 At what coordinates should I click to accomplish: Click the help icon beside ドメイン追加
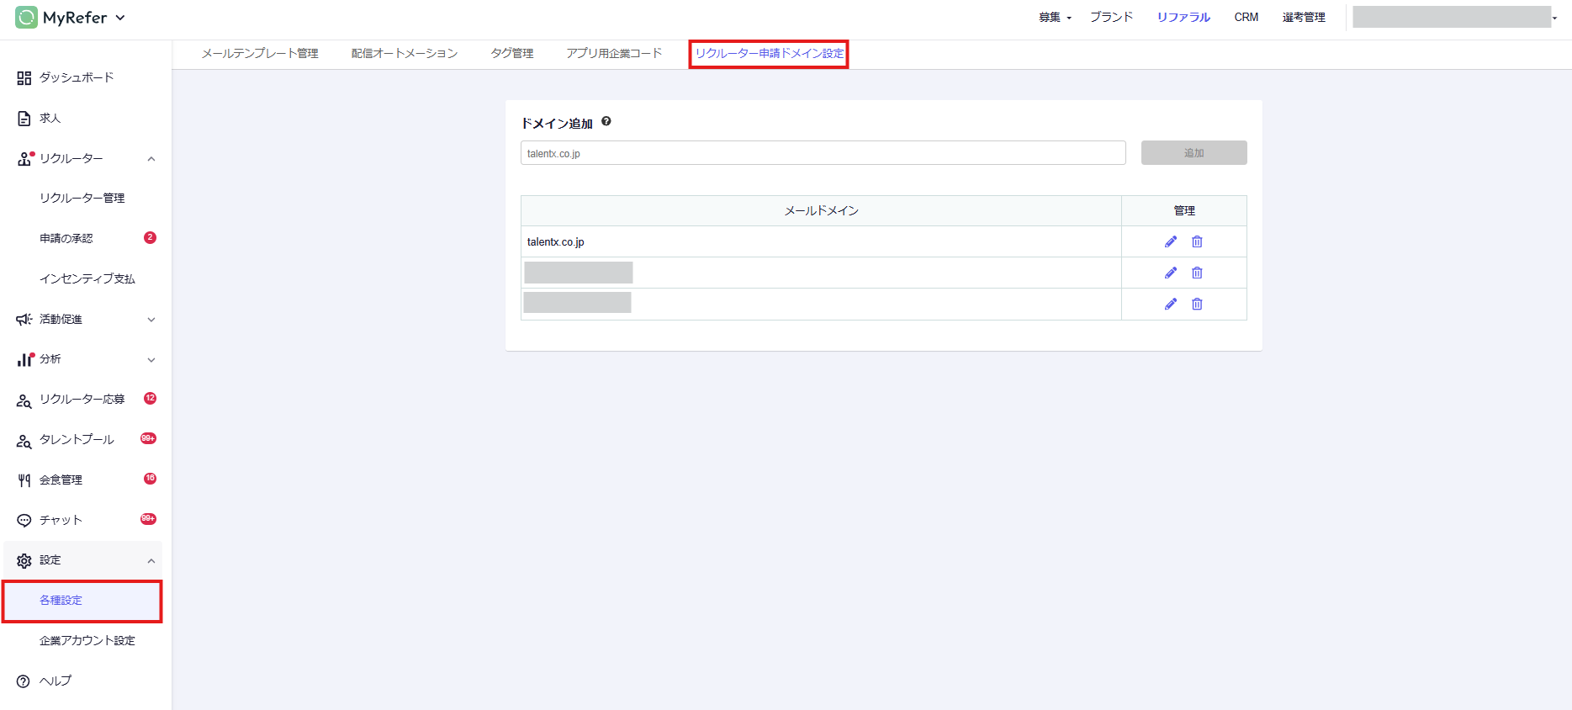606,122
